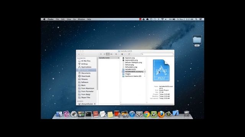Select the folder icon on the desktop
The width and height of the screenshot is (245, 137).
click(197, 40)
